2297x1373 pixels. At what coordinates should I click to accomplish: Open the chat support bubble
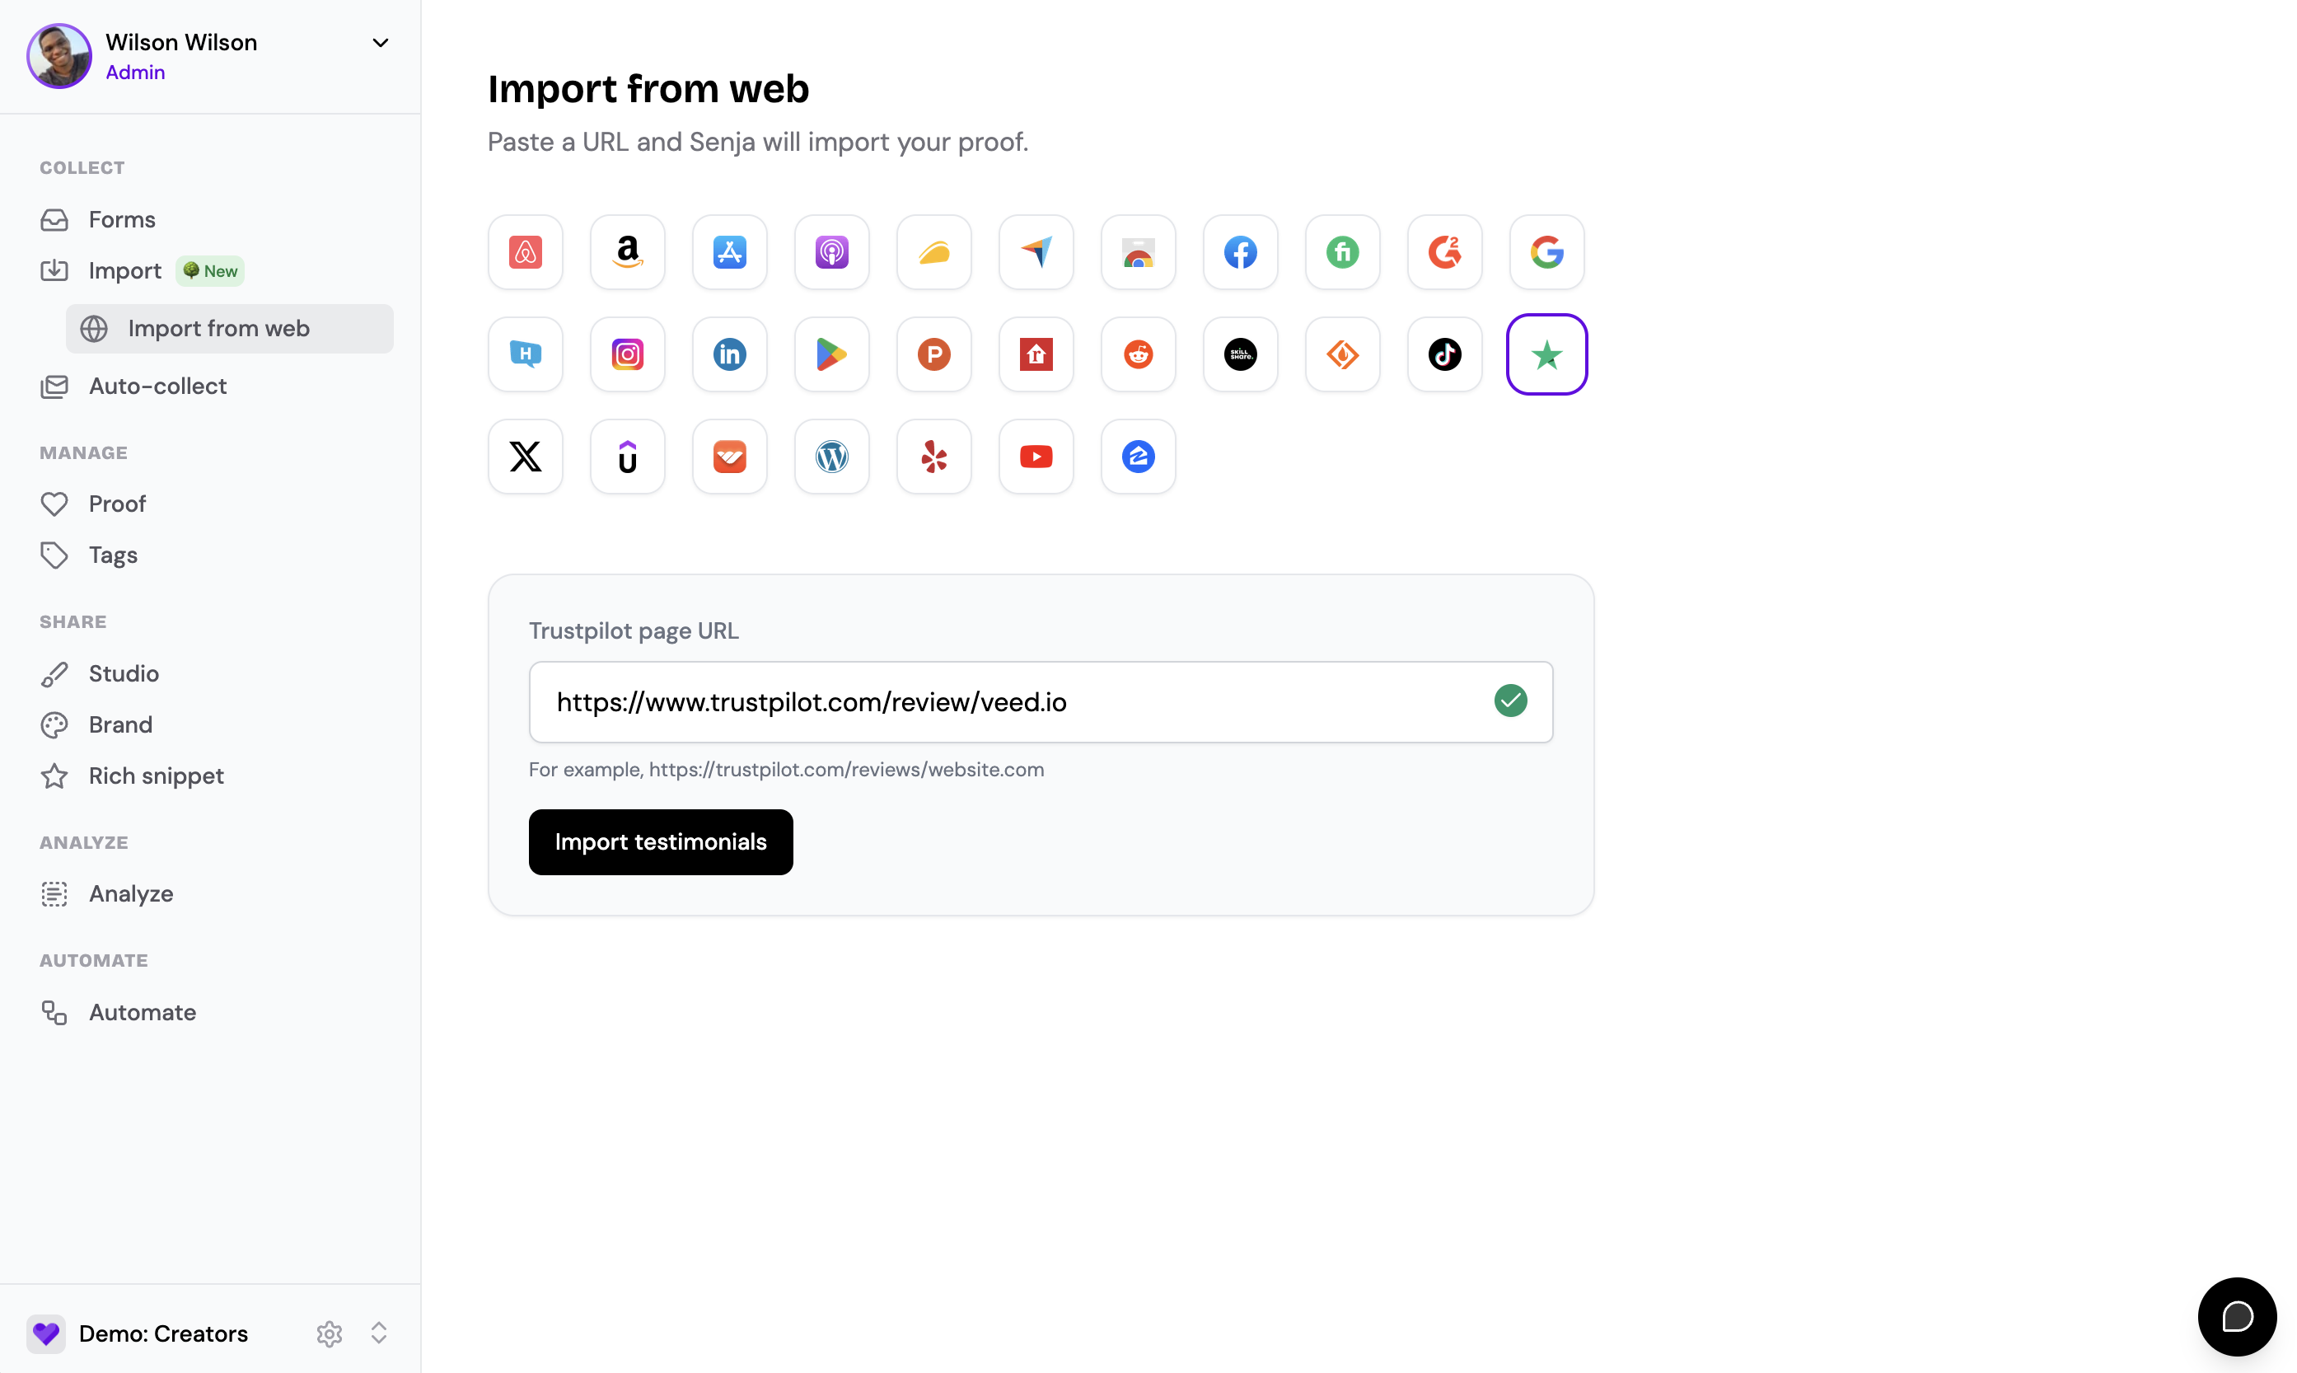tap(2237, 1317)
